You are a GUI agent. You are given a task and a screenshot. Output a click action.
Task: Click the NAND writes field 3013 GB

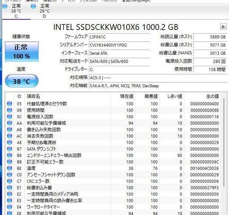tap(210, 53)
